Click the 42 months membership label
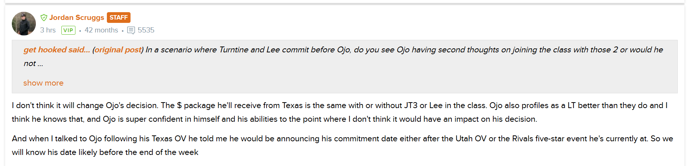This screenshot has height=166, width=687. coord(101,30)
